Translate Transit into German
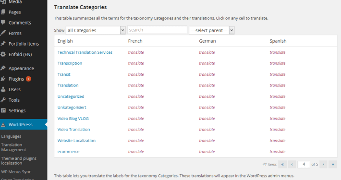The width and height of the screenshot is (341, 180). click(x=207, y=74)
